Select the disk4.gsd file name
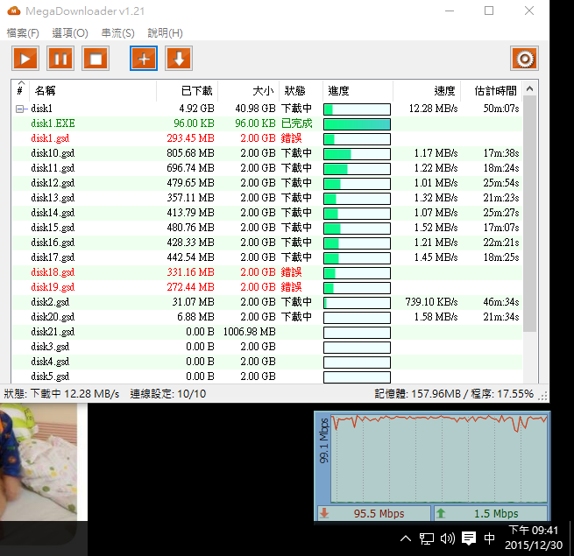The width and height of the screenshot is (574, 556). [50, 362]
